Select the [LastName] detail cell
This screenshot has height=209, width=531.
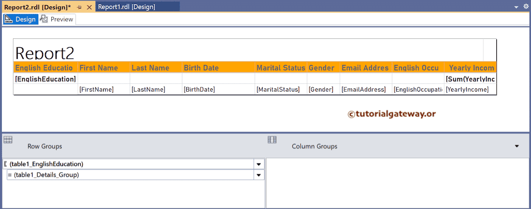156,89
